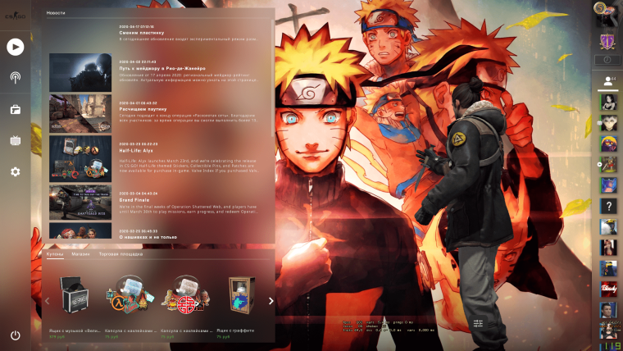Image resolution: width=623 pixels, height=351 pixels.
Task: Click the player profile avatar at top right
Action: point(607,11)
